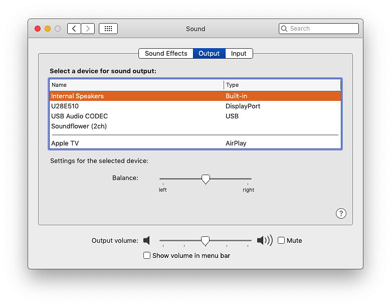Go forward with the right chevron button

(88, 29)
